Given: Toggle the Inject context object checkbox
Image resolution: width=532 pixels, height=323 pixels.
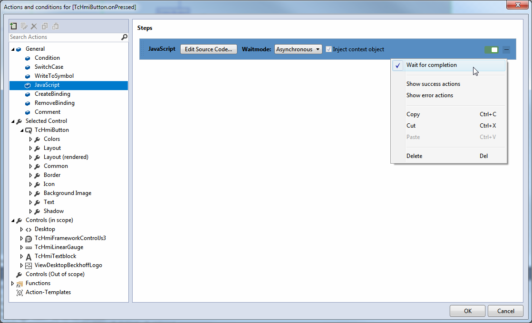Looking at the screenshot, I should click(329, 49).
